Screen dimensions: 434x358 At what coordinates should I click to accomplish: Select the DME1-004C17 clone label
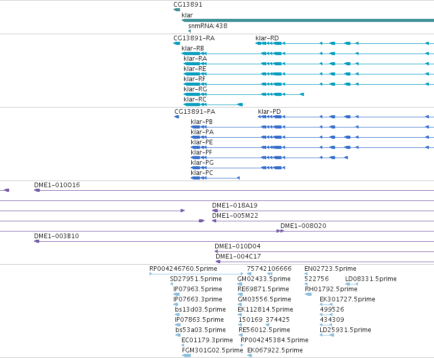[x=238, y=257]
